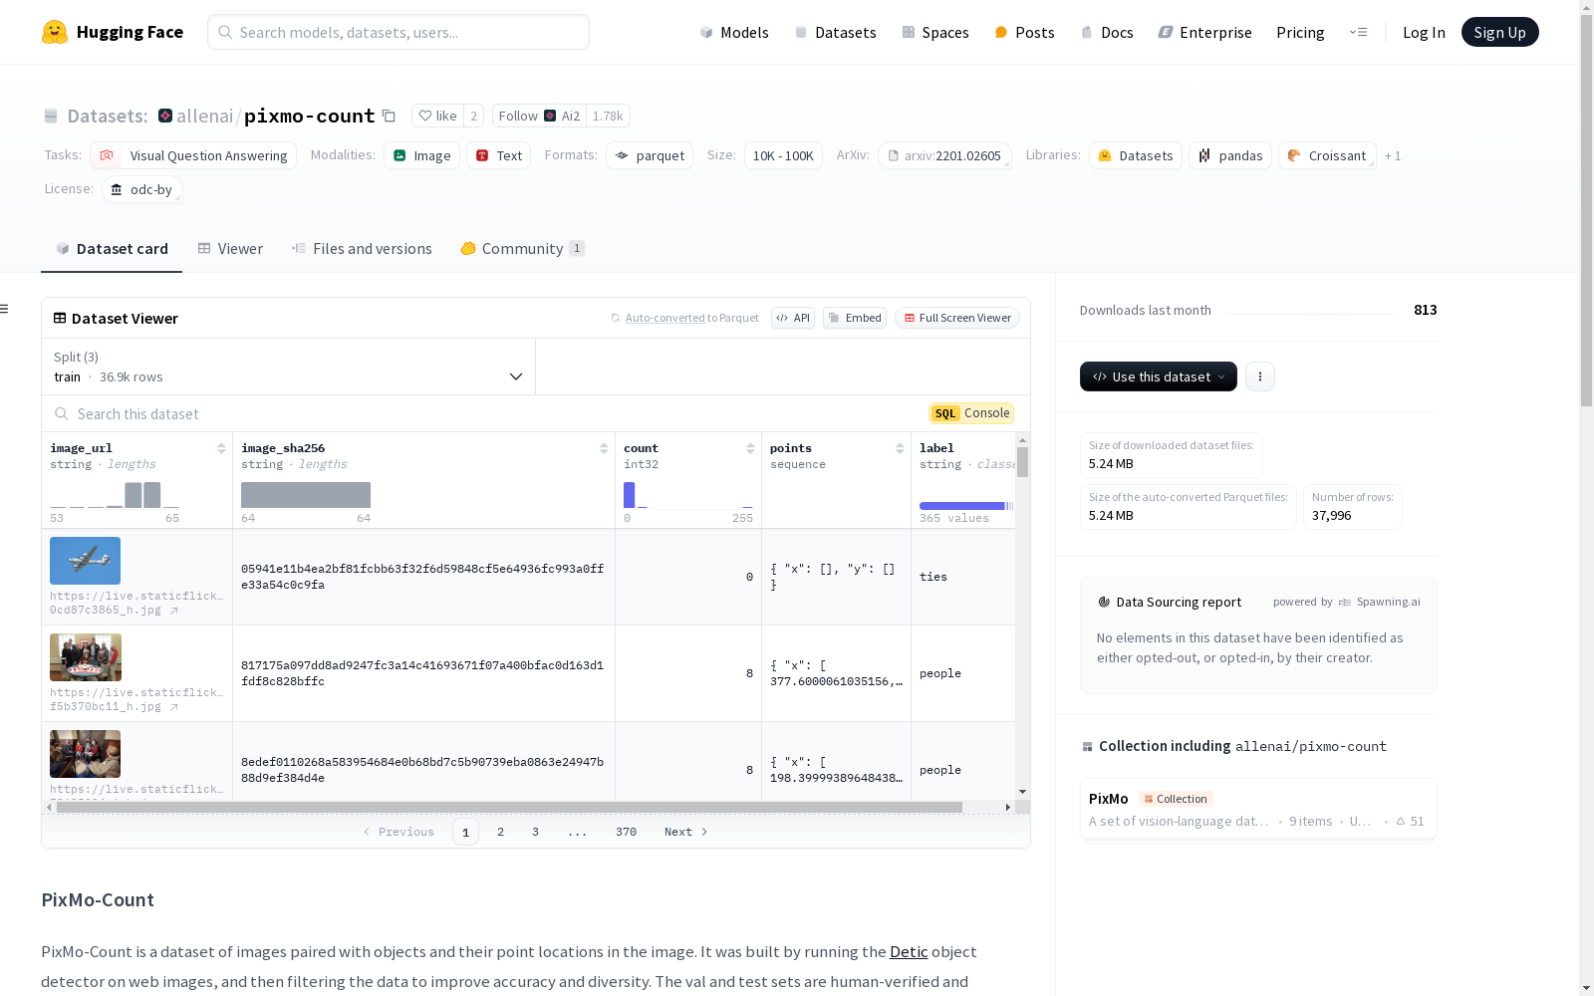1594x996 pixels.
Task: Click the odc-by license tag
Action: 142,190
